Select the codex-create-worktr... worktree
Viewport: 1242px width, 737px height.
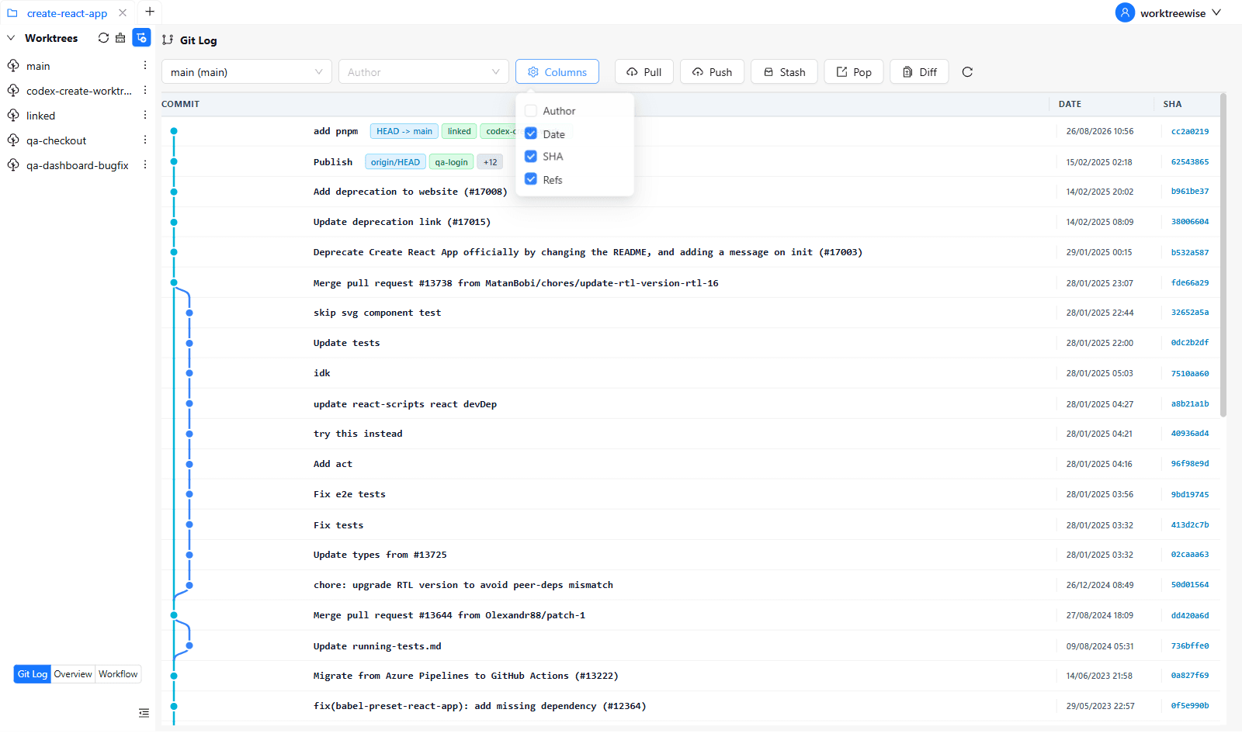pyautogui.click(x=79, y=91)
